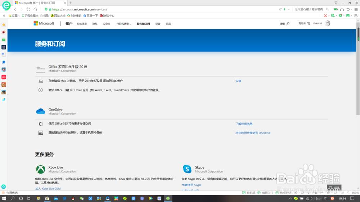Toggle Chinese IME input indicator 中

(x=326, y=198)
